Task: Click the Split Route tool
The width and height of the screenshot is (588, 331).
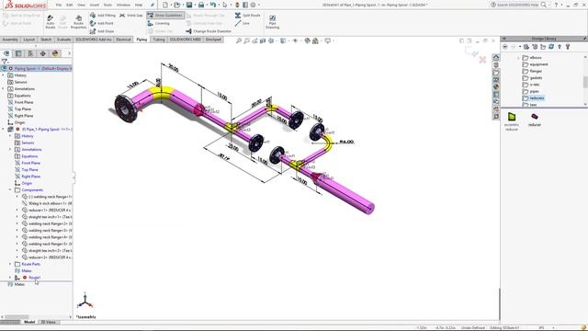Action: (247, 16)
